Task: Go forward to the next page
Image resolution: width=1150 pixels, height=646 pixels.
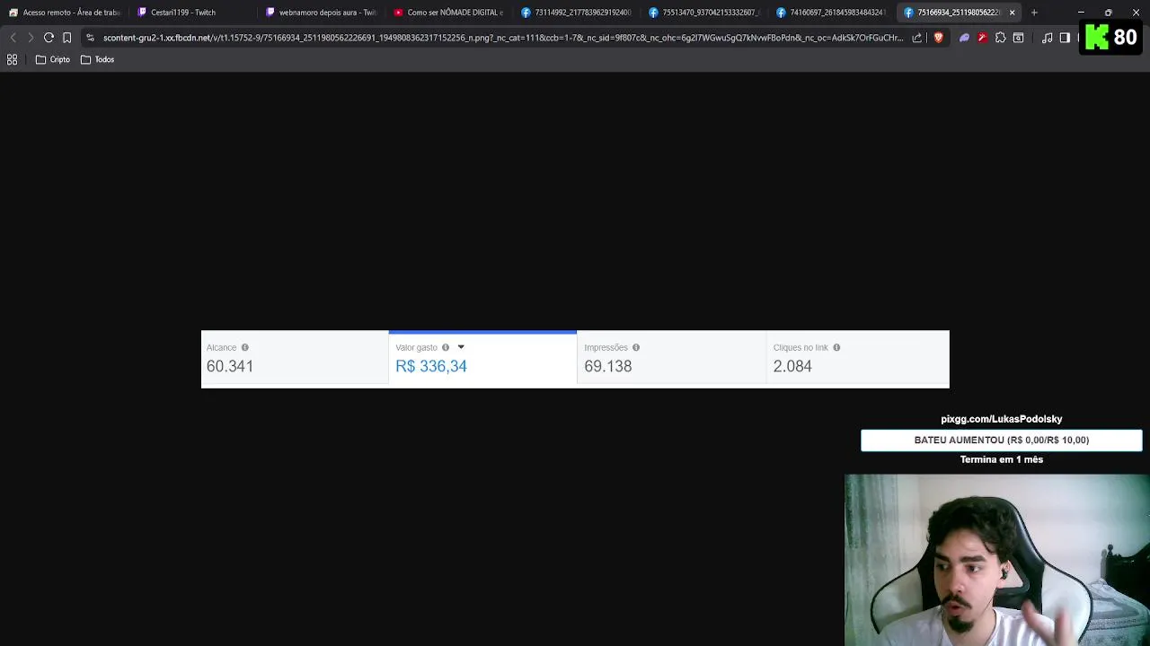Action: pos(30,38)
